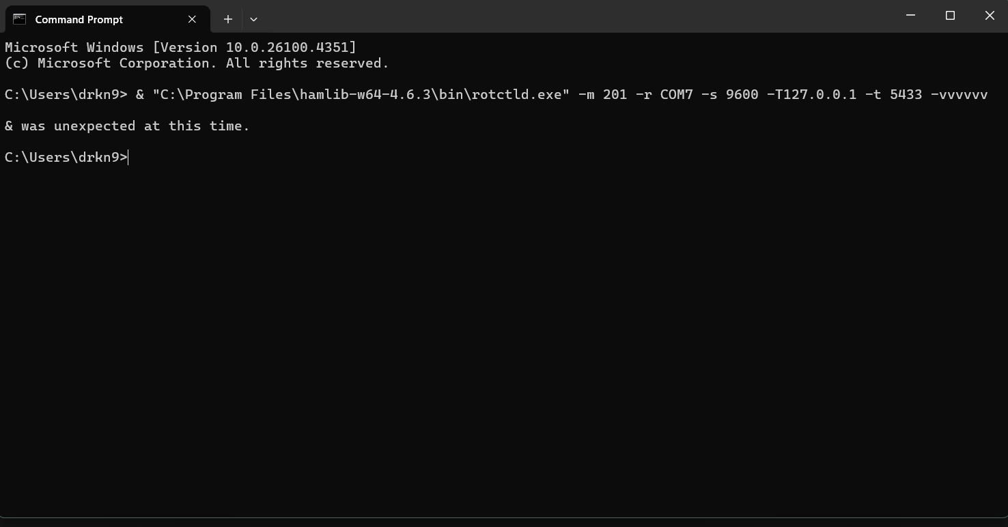Minimize the terminal window
The image size is (1008, 527).
pyautogui.click(x=910, y=15)
